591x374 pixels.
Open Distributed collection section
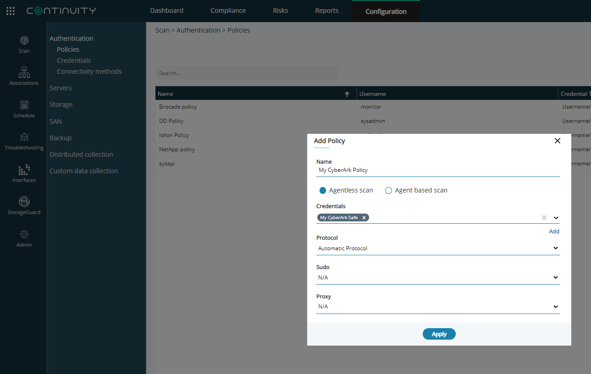81,154
